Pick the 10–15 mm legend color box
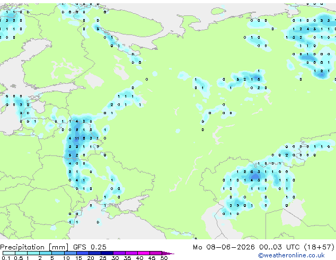 (x=70, y=253)
